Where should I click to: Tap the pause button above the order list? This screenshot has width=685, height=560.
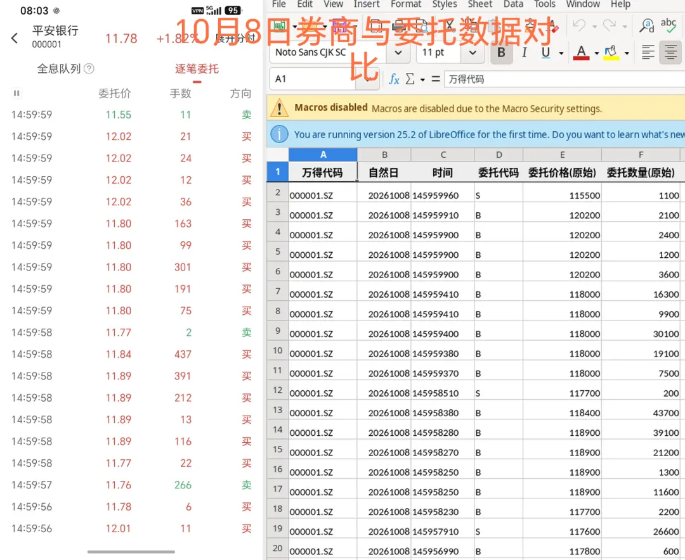[16, 93]
